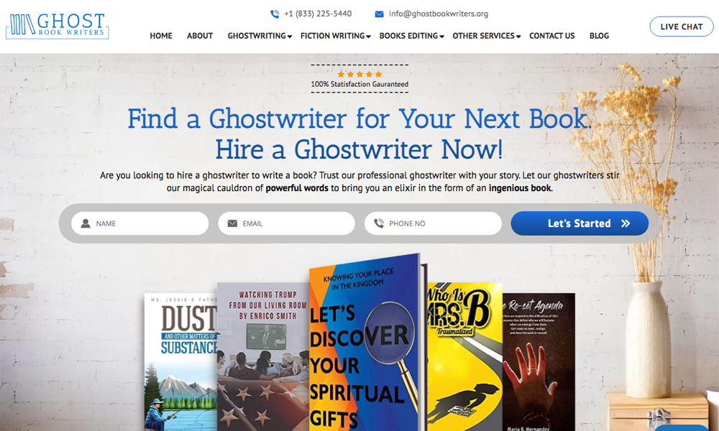Click the Ghost Book Writers logo
Viewport: 719px width, 431px height.
click(x=58, y=26)
